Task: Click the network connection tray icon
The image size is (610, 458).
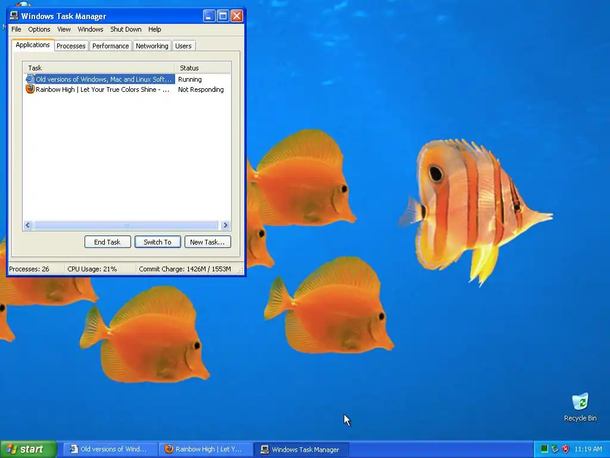Action: [x=555, y=449]
